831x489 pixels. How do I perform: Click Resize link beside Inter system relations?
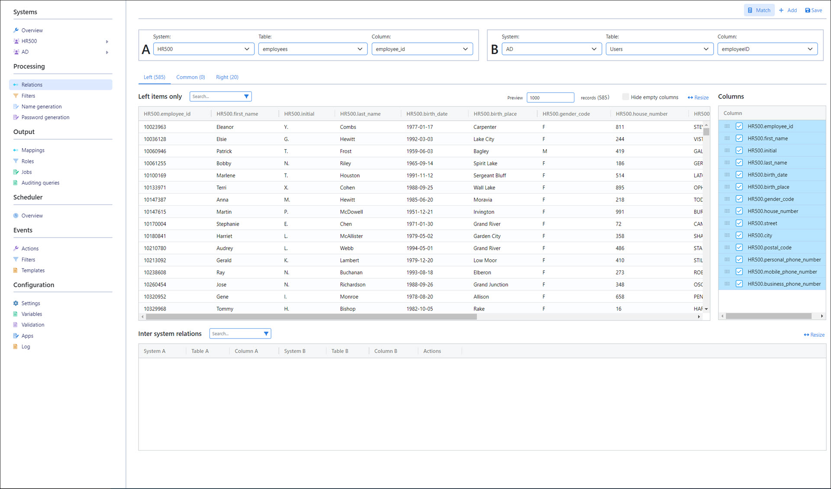[814, 335]
